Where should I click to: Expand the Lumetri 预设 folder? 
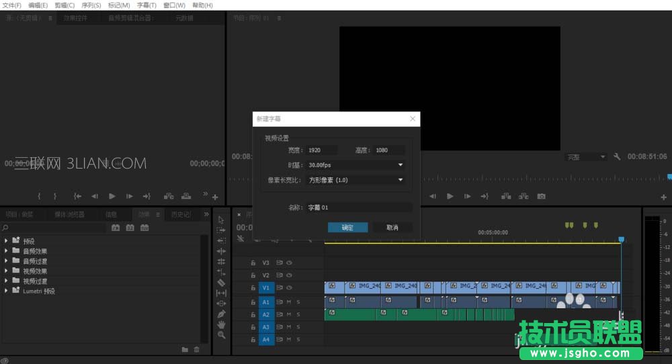pyautogui.click(x=6, y=290)
